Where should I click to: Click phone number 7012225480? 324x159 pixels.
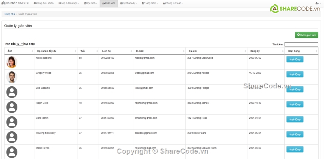coord(107,58)
